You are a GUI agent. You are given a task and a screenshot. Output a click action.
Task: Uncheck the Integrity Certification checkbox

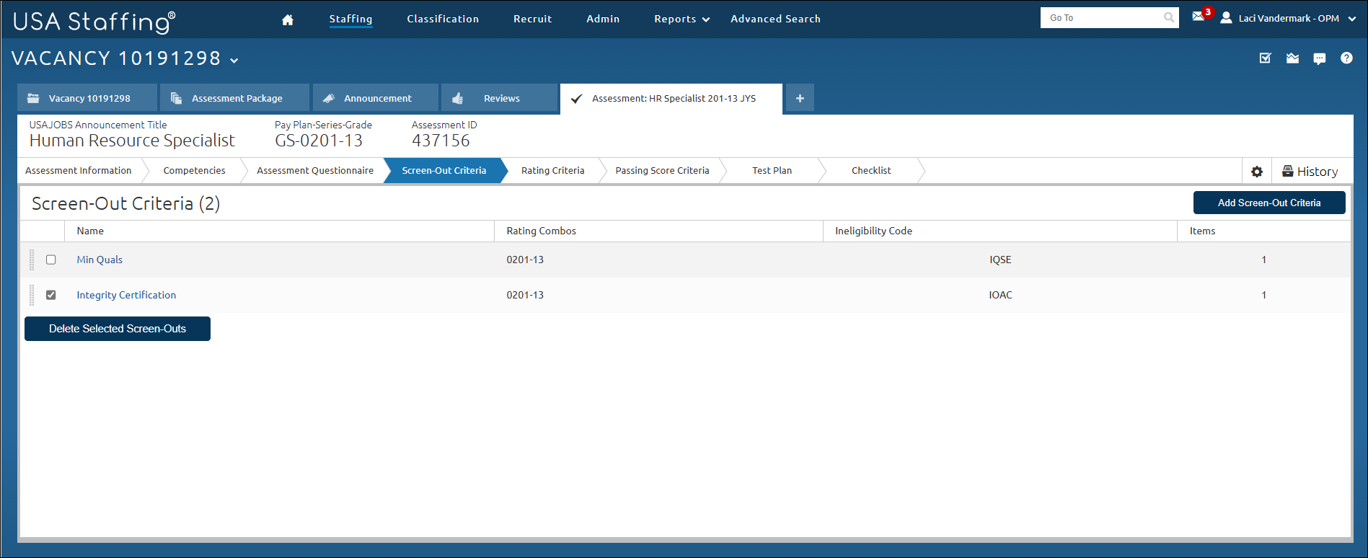(51, 295)
